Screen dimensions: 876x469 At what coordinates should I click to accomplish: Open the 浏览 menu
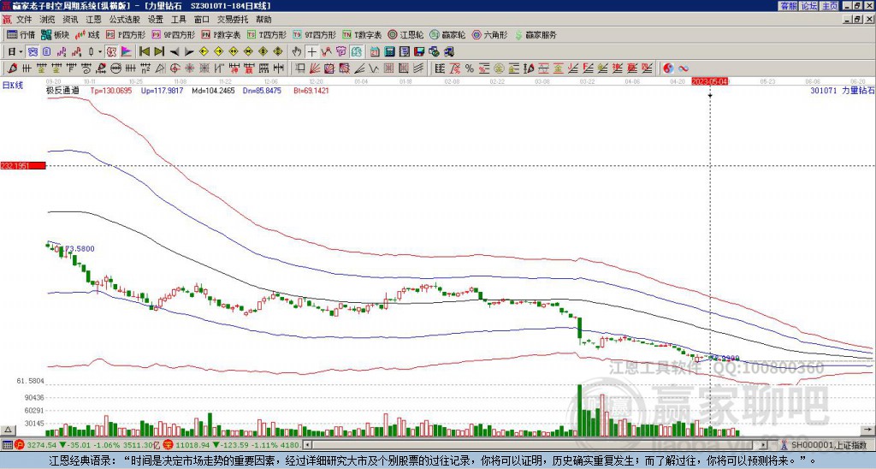pos(47,20)
